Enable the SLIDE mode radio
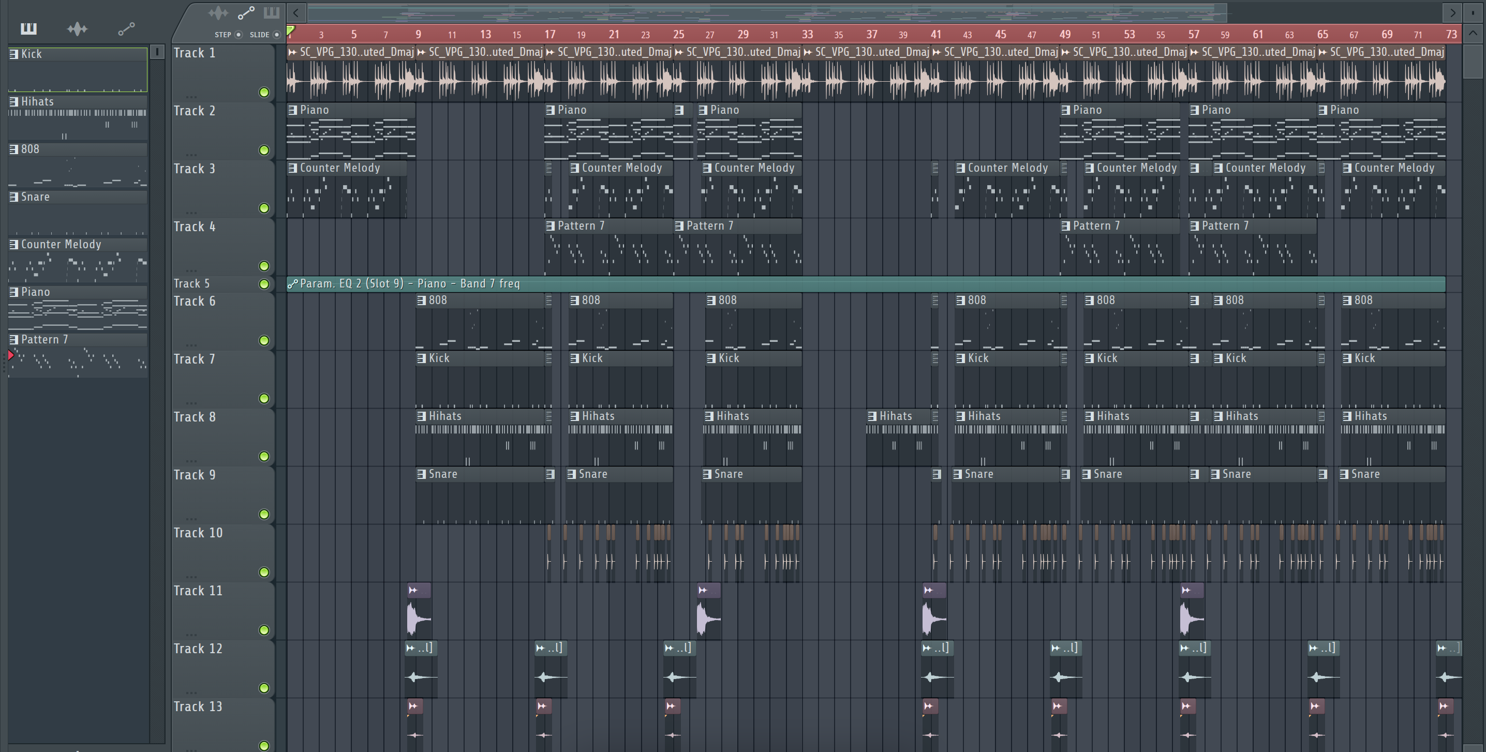Screen dimensions: 1486x752 (x=277, y=35)
